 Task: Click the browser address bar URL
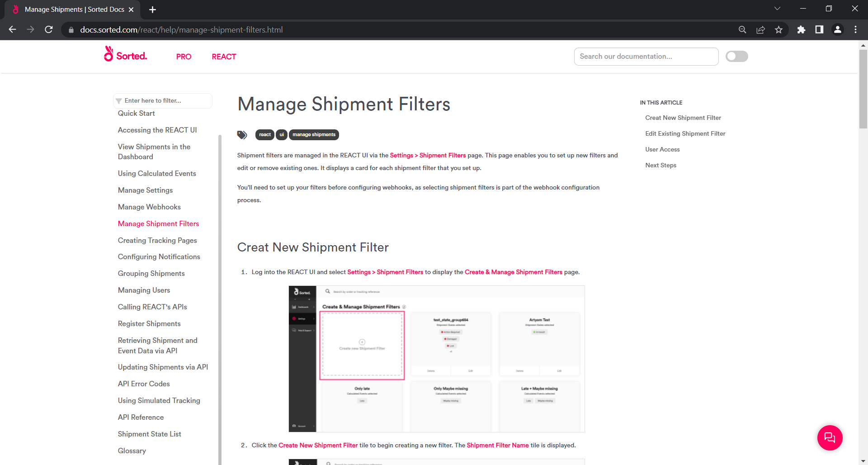click(x=181, y=30)
